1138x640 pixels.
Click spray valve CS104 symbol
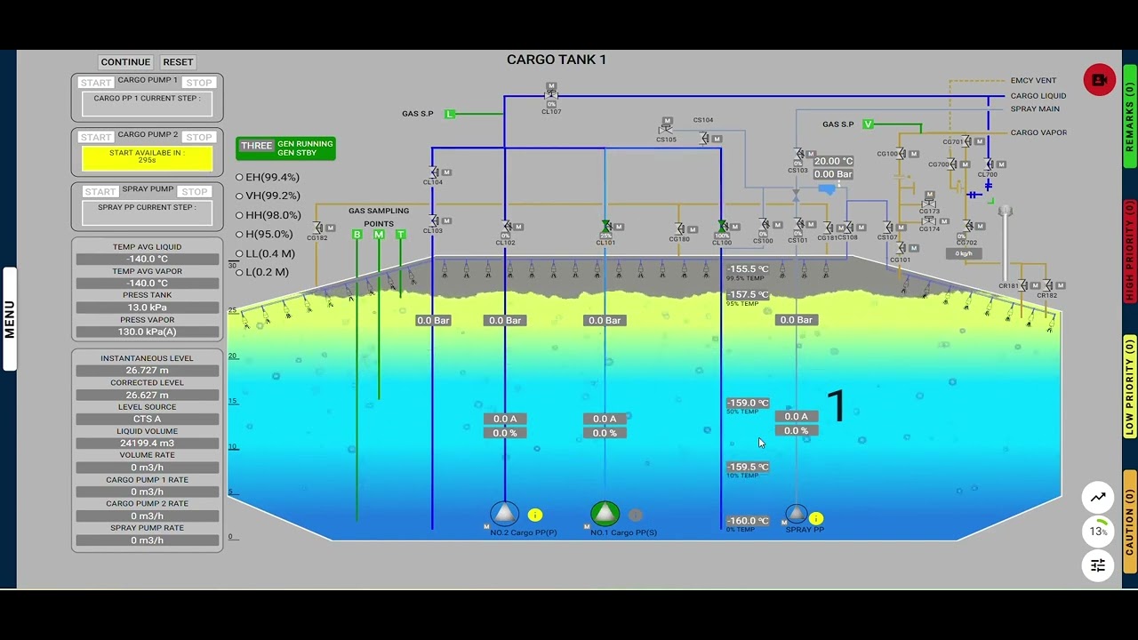coord(703,138)
